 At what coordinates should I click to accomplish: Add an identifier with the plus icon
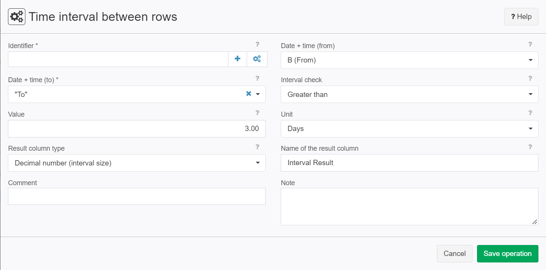coord(238,59)
